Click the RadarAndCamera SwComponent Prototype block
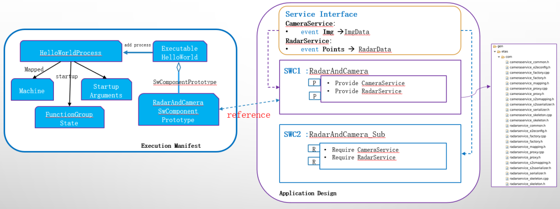560x209 pixels. point(178,111)
